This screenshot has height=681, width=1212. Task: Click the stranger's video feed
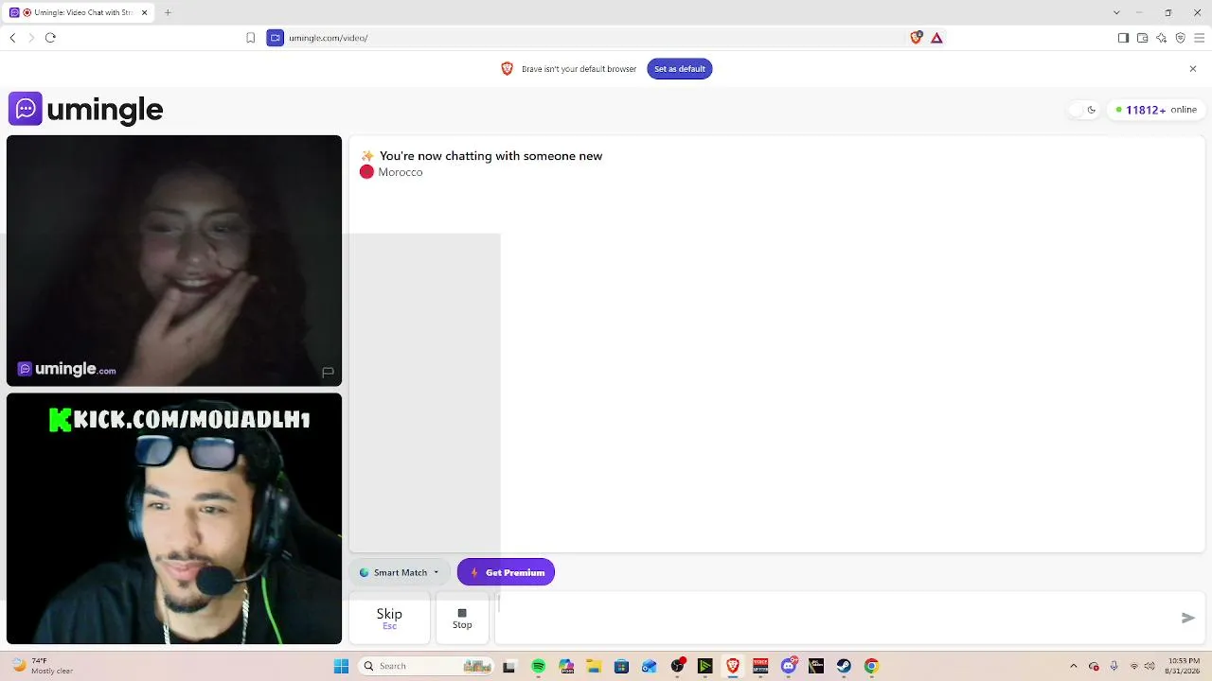174,261
